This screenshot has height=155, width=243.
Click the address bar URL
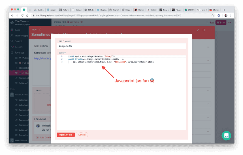[x=109, y=15]
